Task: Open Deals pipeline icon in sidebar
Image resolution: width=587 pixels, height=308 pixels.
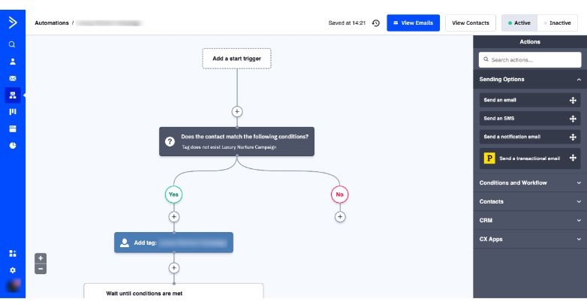Action: coord(12,112)
